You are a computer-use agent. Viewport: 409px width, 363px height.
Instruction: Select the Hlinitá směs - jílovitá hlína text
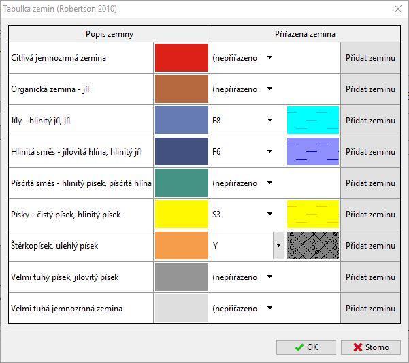pyautogui.click(x=76, y=152)
